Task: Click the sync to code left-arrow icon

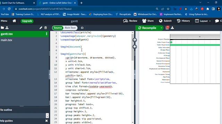Action: pyautogui.click(x=135, y=46)
